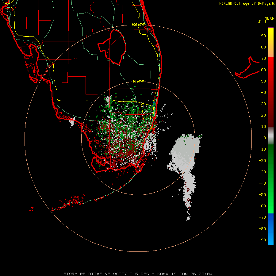
Task: Click the -40 value on velocity scale
Action: 262,183
